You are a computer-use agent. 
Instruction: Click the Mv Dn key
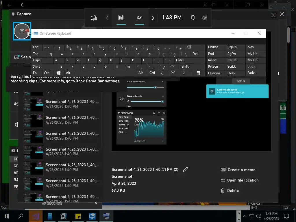click(x=256, y=60)
